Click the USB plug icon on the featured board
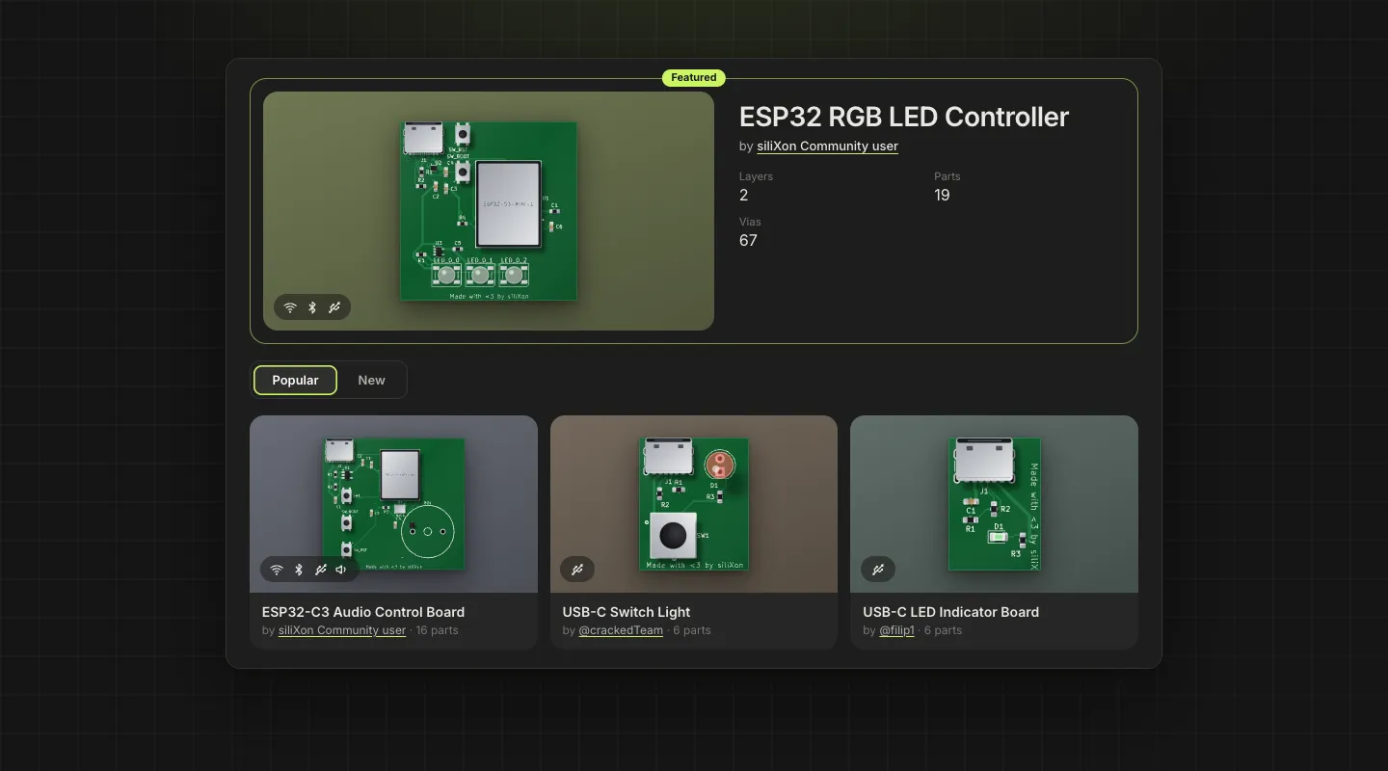 point(334,307)
